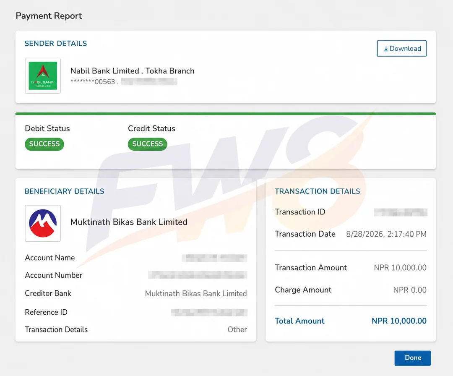
Task: Click the 'Transaction Date' label
Action: [x=305, y=234]
